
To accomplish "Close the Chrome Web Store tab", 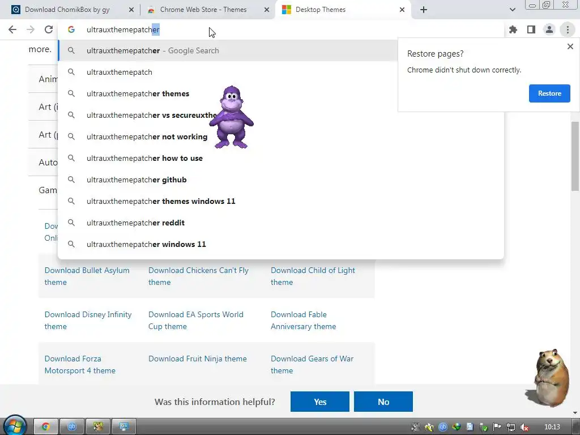I will coord(267,10).
